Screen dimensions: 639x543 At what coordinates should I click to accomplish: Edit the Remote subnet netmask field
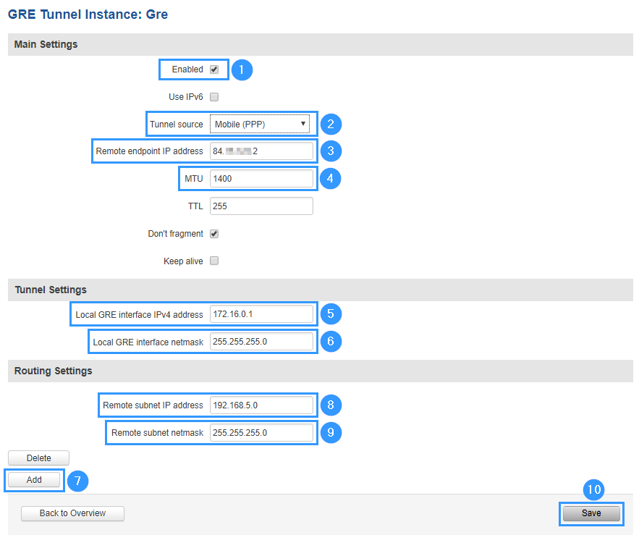pyautogui.click(x=261, y=433)
